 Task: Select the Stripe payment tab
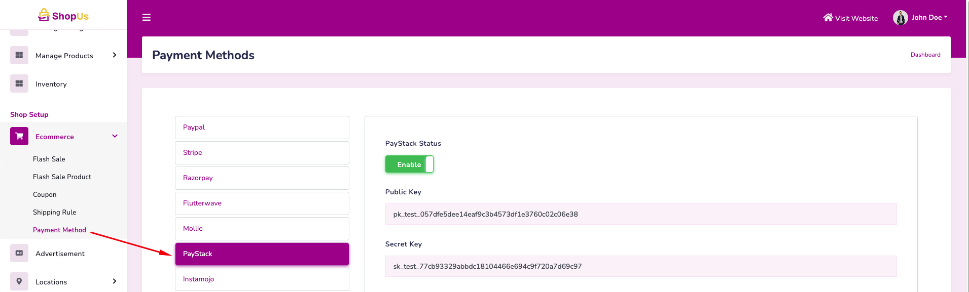tap(262, 153)
